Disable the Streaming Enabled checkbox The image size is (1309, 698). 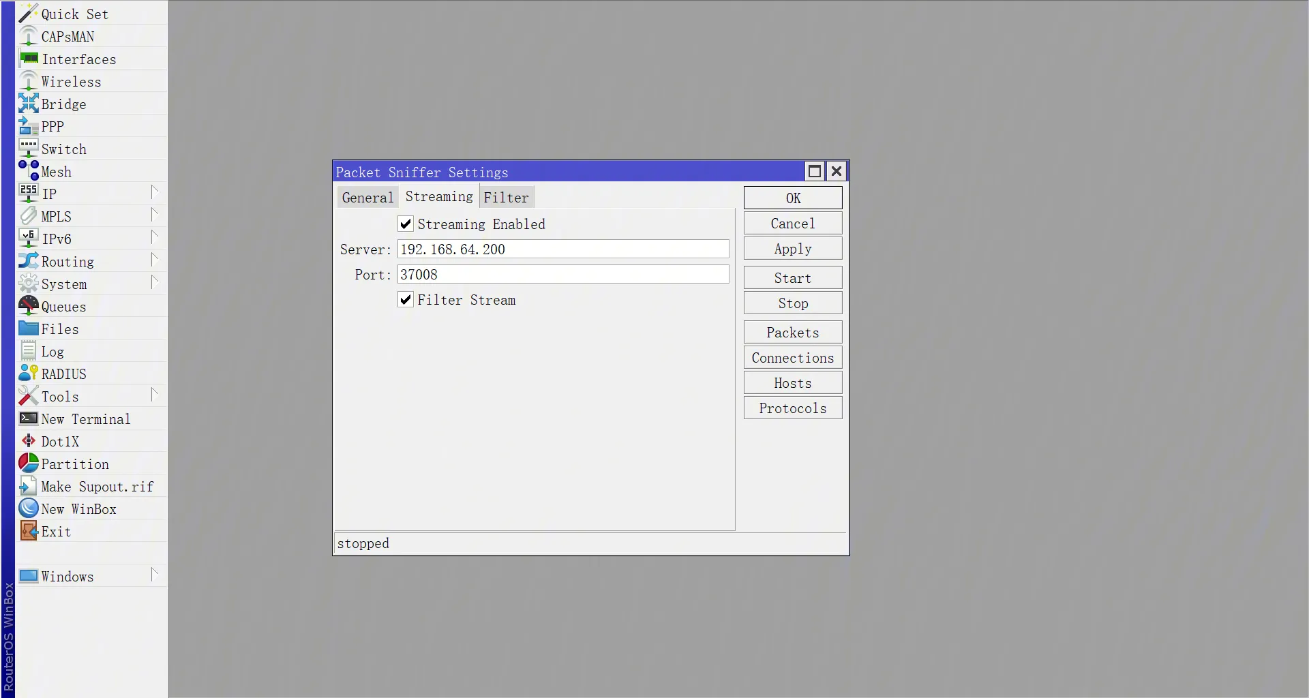coord(406,224)
